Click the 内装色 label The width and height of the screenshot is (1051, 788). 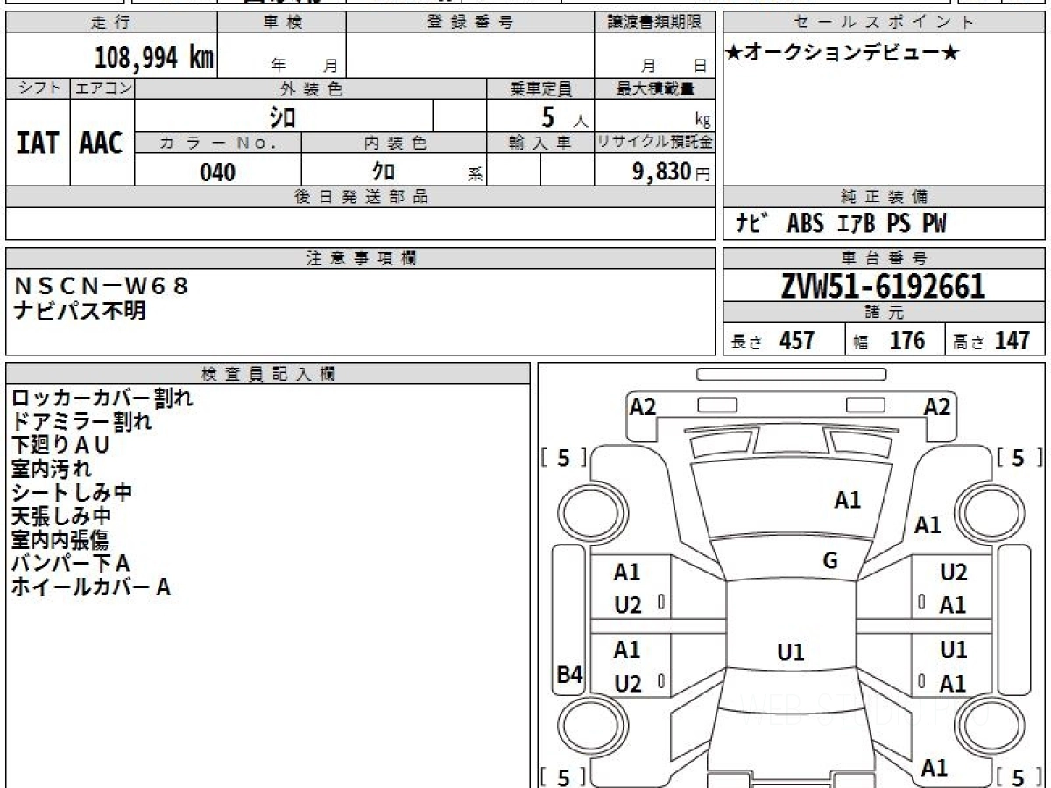394,144
